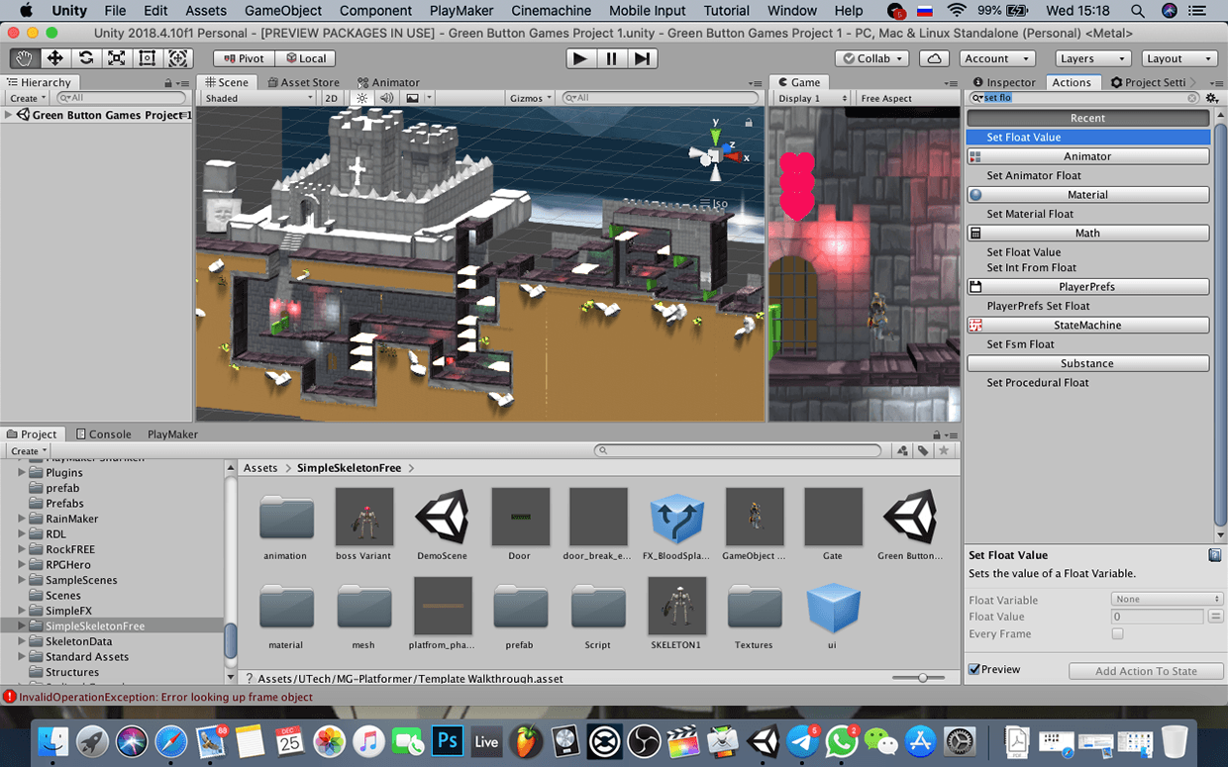
Task: Switch to the Inspector tab
Action: click(1004, 82)
